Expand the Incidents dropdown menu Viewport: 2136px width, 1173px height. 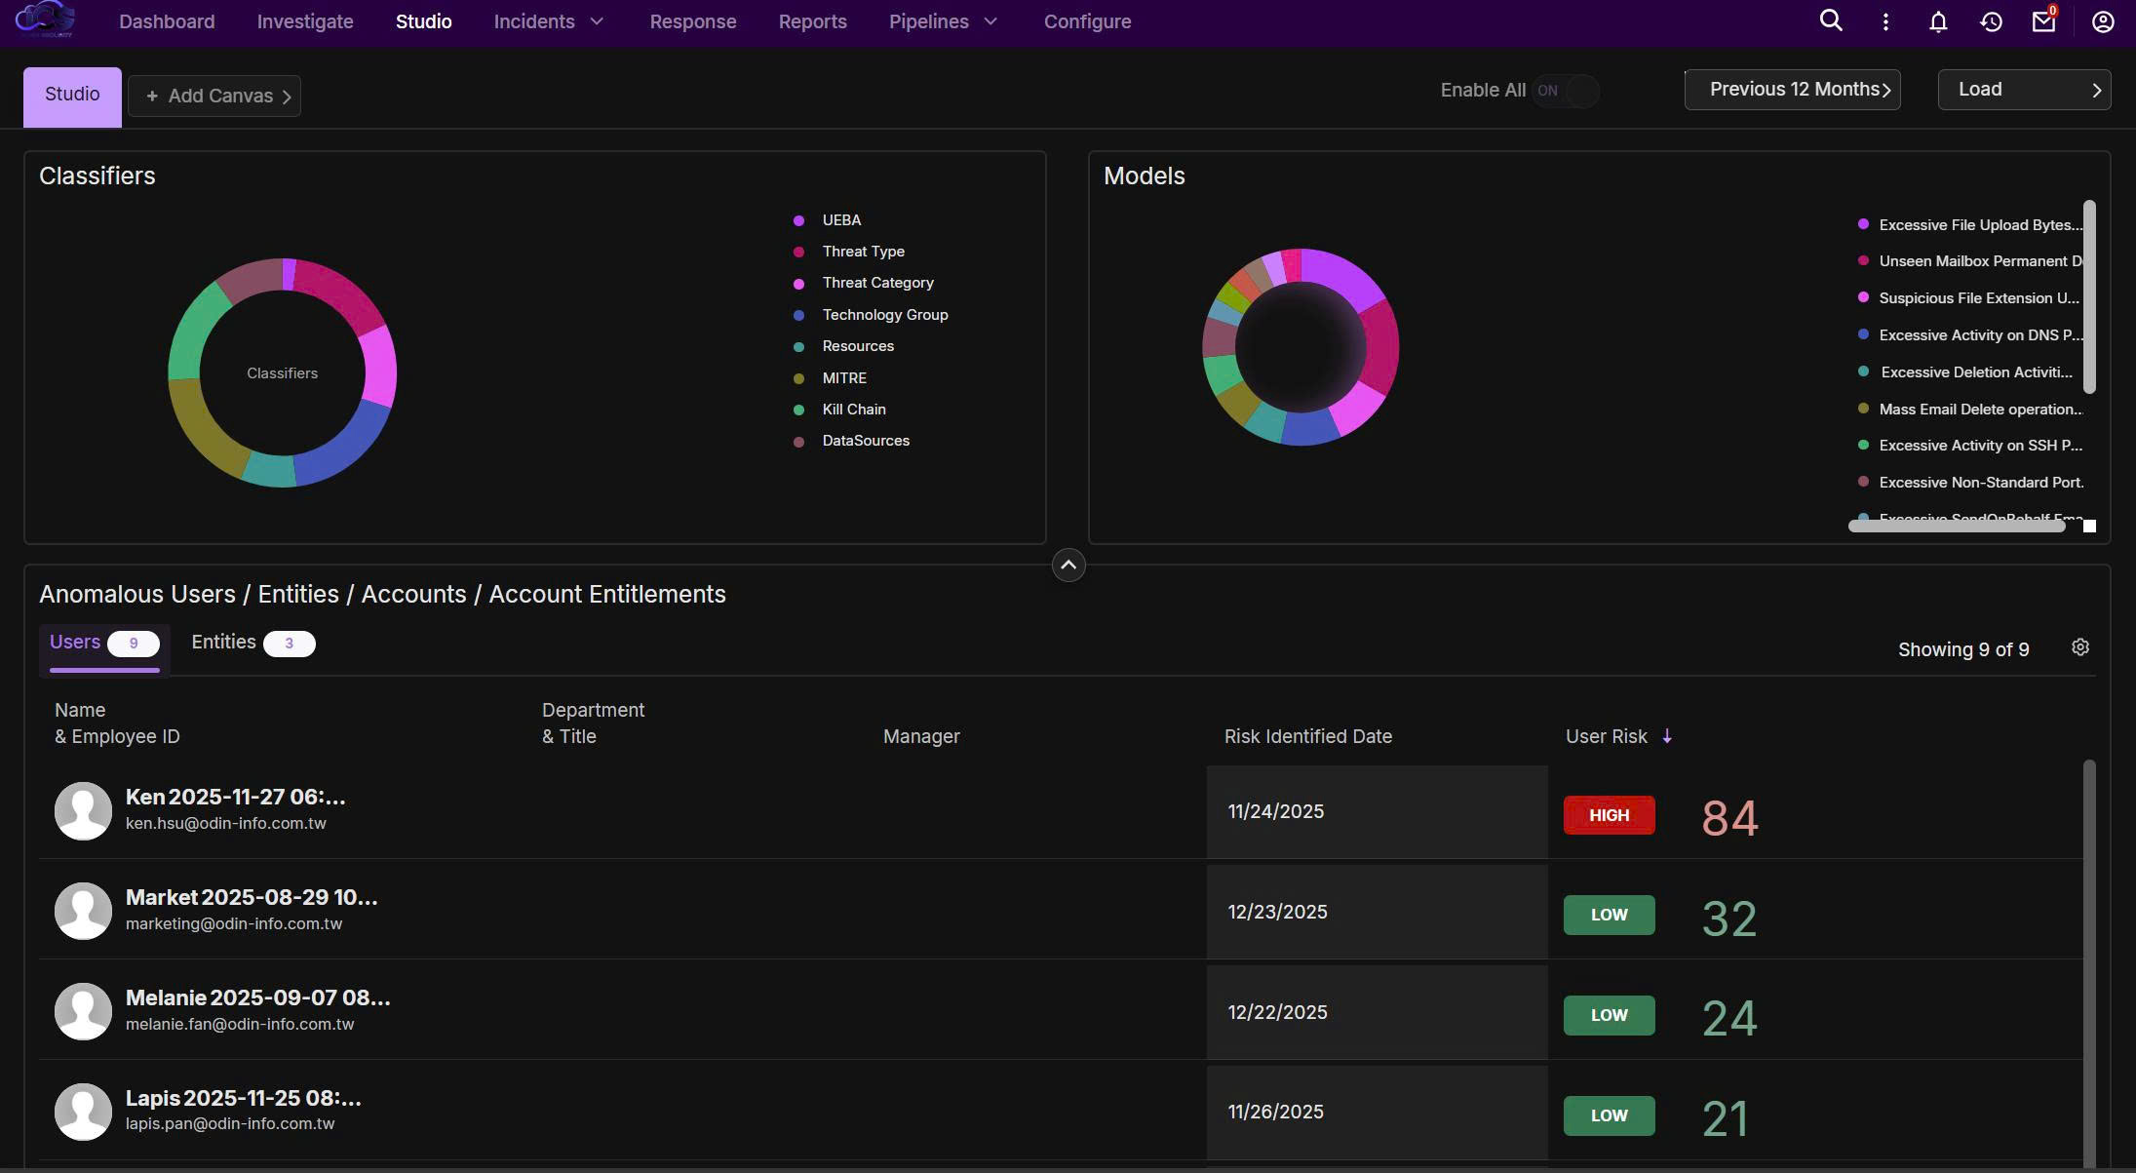coord(549,21)
